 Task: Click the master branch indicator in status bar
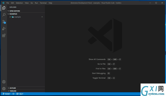(6, 94)
